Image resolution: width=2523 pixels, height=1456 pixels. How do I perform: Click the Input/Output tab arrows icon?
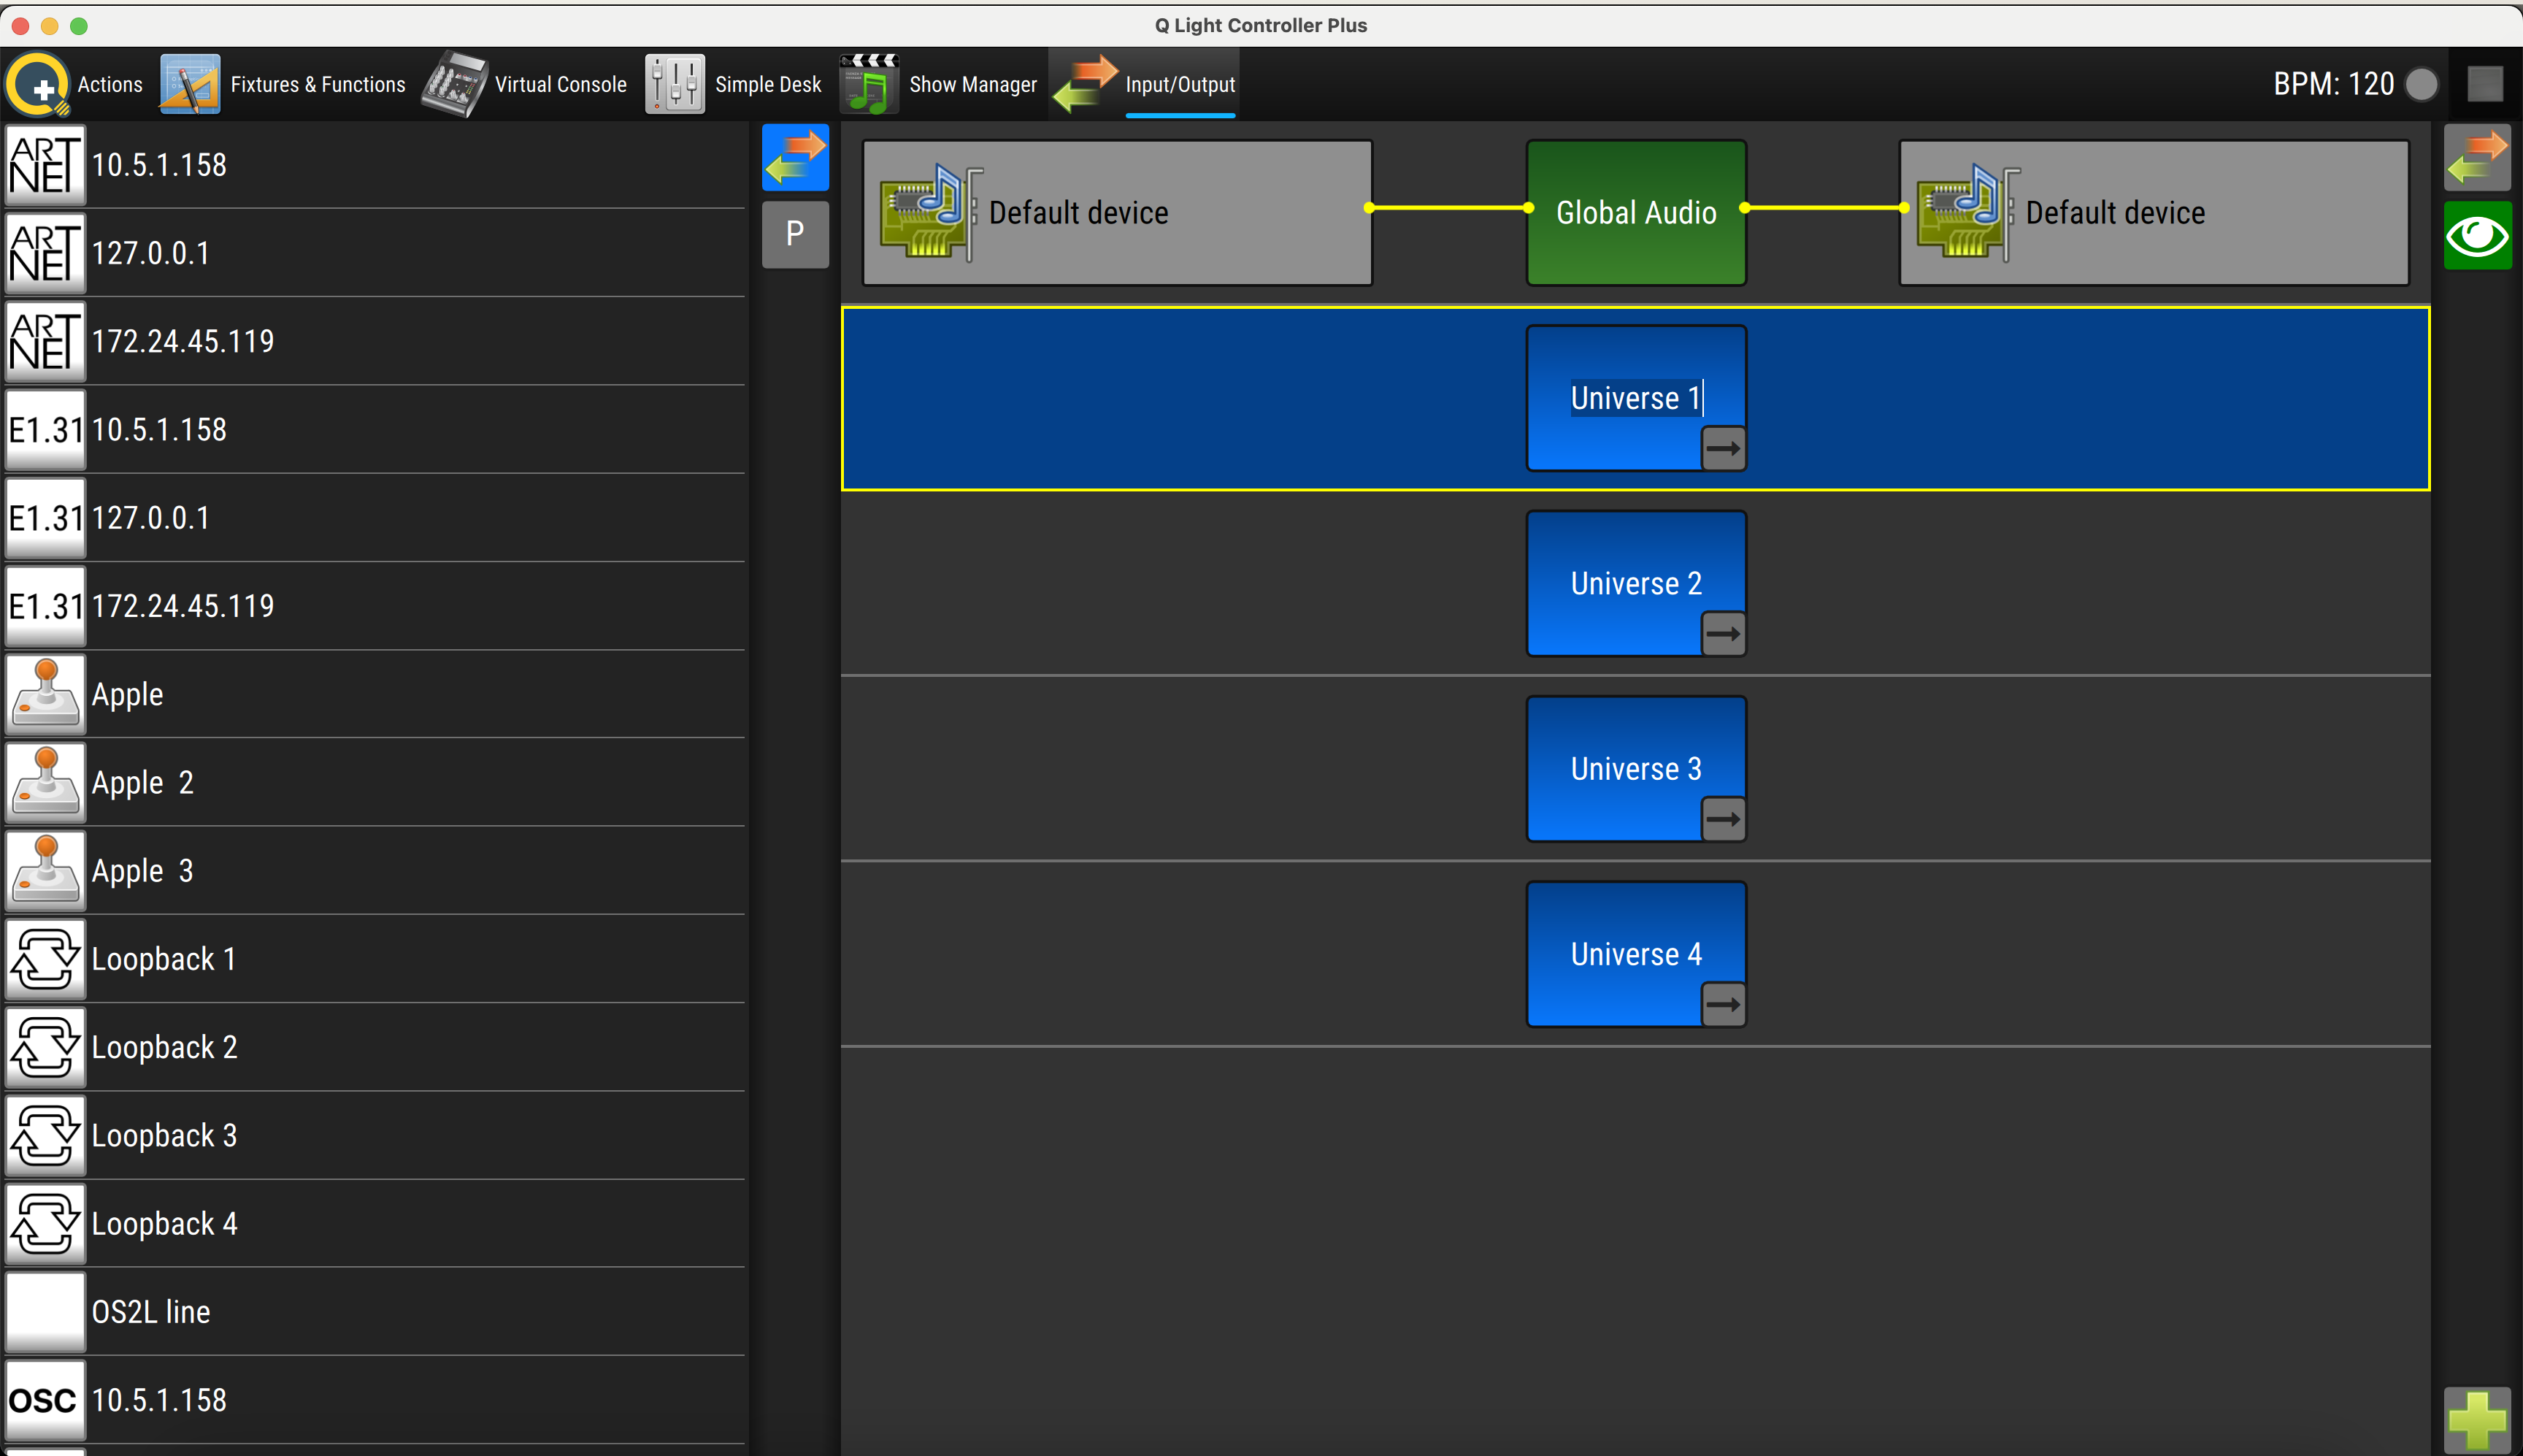click(1086, 84)
